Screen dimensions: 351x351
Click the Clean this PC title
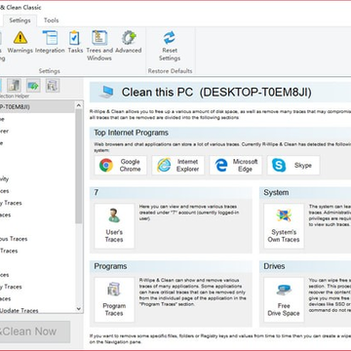(216, 93)
